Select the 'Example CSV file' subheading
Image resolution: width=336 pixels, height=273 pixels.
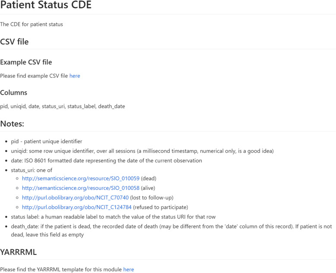coord(26,62)
